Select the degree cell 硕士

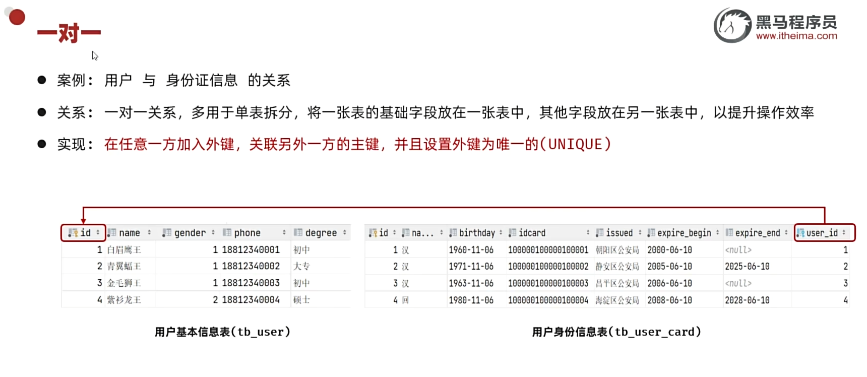(301, 300)
